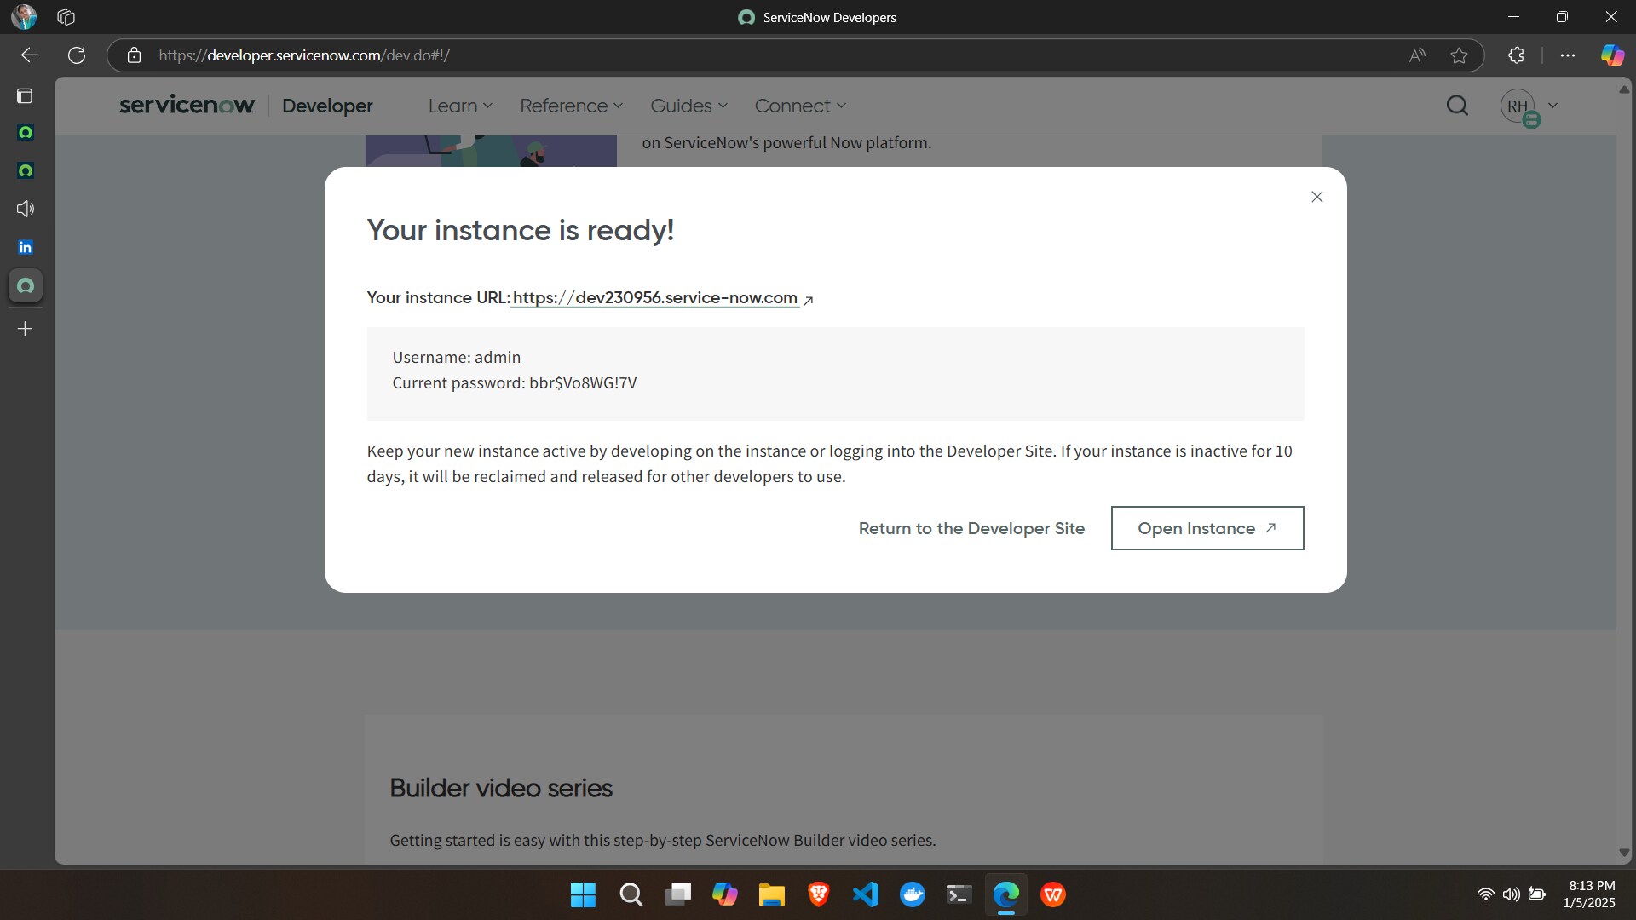Image resolution: width=1636 pixels, height=920 pixels.
Task: Enable Read aloud for this page
Action: pyautogui.click(x=1417, y=55)
